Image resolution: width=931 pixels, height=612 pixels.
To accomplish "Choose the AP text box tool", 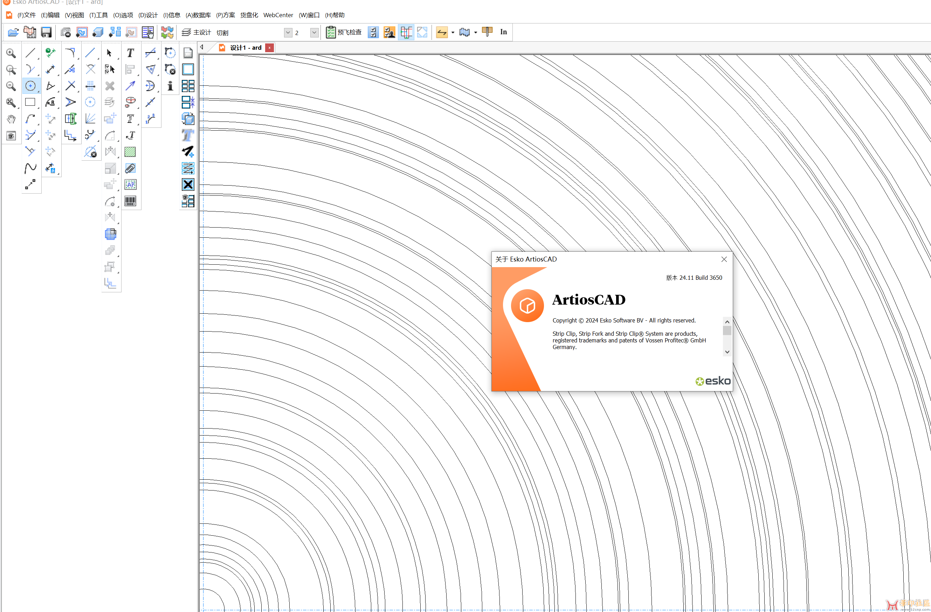I will pos(130,185).
